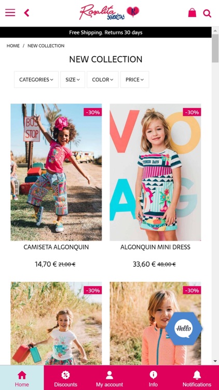Viewport: 219px width, 390px height.
Task: Open the CAMISETA ALGONQUIN product title
Action: coord(56,247)
